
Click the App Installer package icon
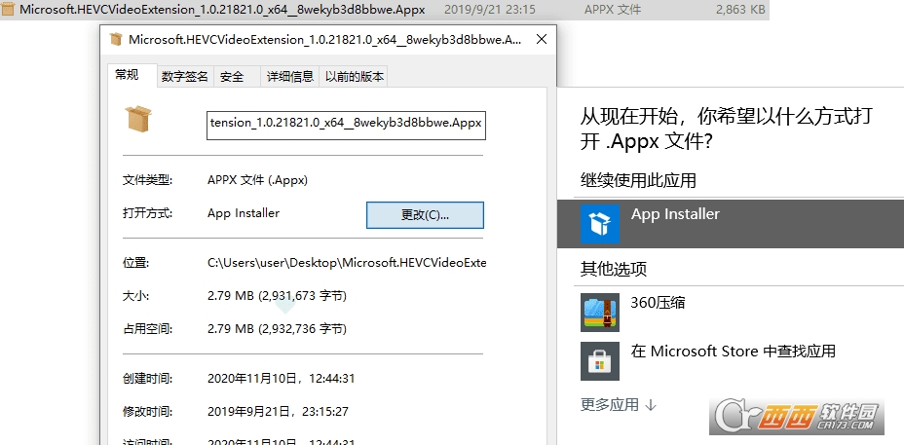click(600, 223)
